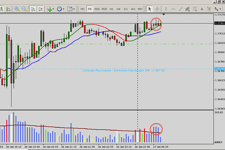The width and height of the screenshot is (225, 150).
Task: Click the 26 Jan 19:15 time label
Action: coord(14,147)
